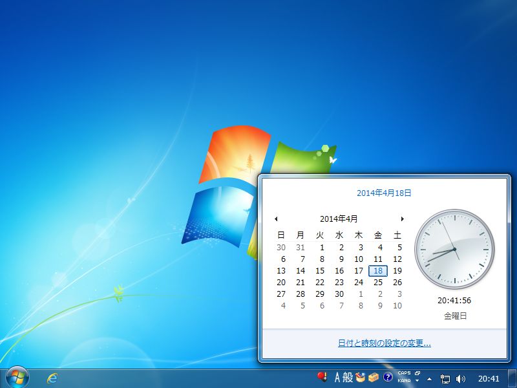Select April 29 in the calendar
The width and height of the screenshot is (517, 388).
(x=320, y=294)
